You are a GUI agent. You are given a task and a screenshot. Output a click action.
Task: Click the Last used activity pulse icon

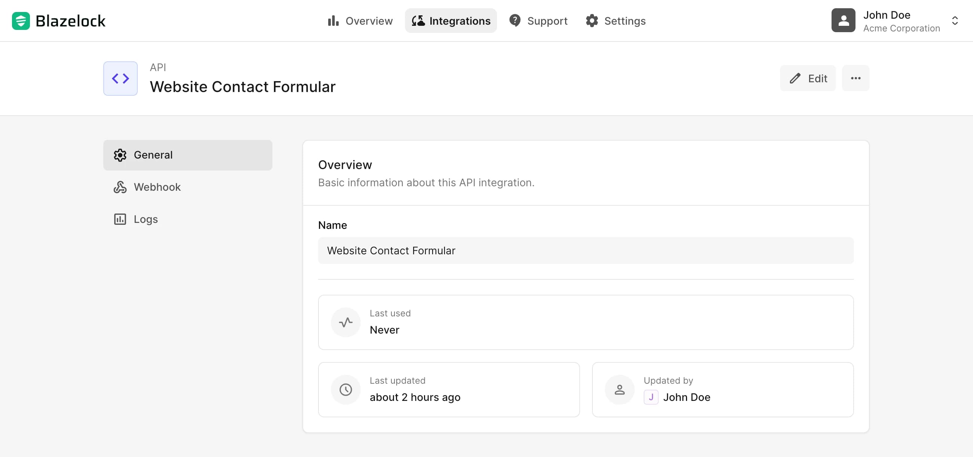[346, 322]
